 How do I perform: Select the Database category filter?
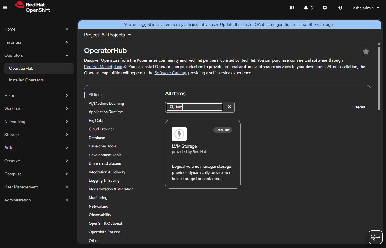pyautogui.click(x=97, y=138)
